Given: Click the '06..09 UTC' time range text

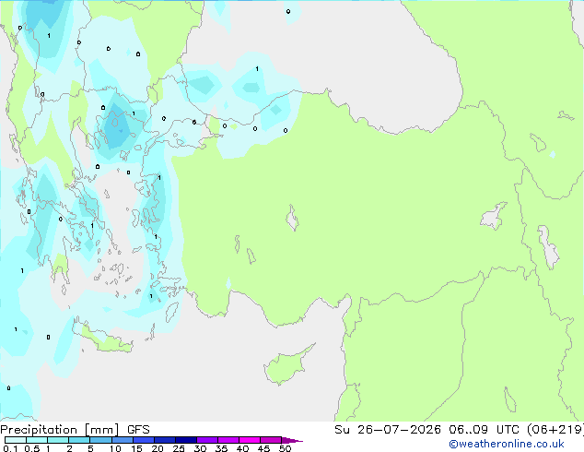Looking at the screenshot, I should (484, 430).
